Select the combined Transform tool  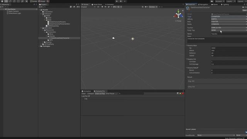(22, 1)
